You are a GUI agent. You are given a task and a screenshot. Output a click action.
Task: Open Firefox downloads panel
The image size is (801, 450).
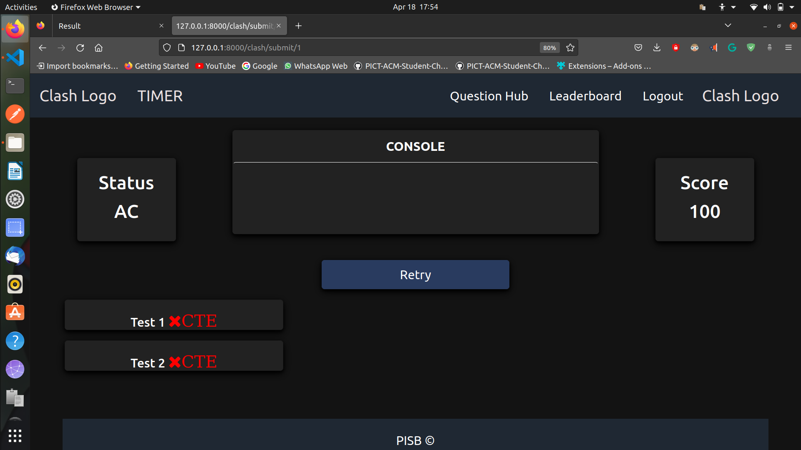click(x=657, y=48)
